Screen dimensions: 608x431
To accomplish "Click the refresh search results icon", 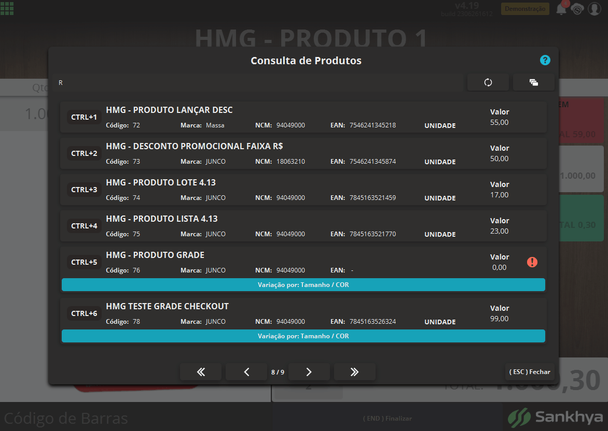I will click(x=488, y=82).
